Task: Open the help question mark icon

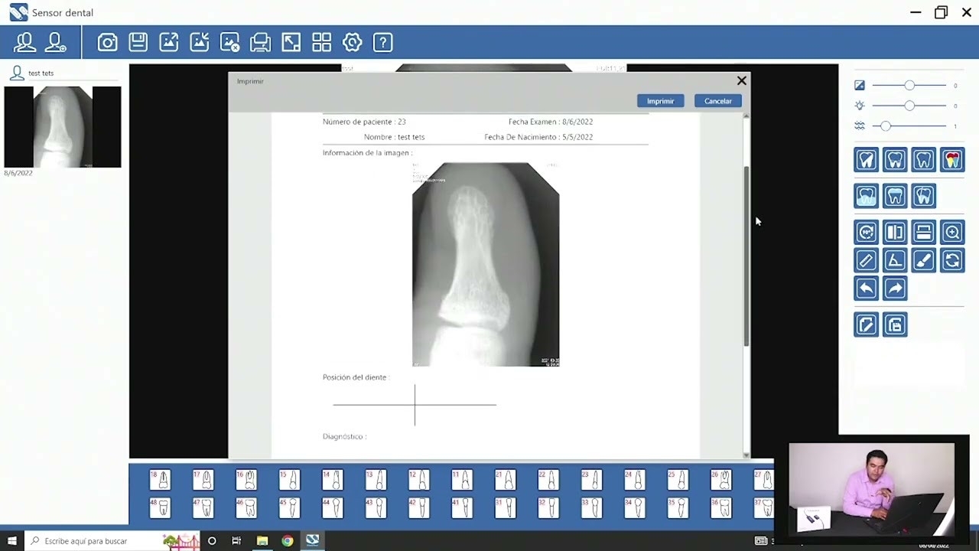Action: 382,42
